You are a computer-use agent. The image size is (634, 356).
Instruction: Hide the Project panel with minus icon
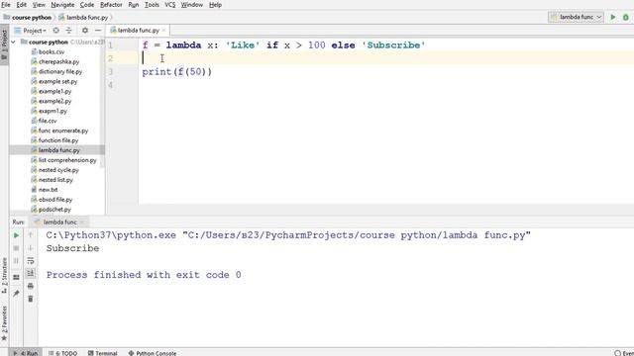[98, 31]
